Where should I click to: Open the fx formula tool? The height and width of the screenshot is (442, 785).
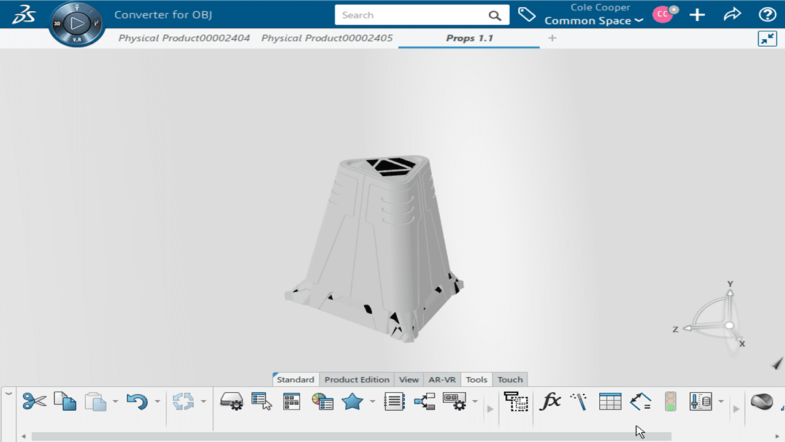[550, 401]
